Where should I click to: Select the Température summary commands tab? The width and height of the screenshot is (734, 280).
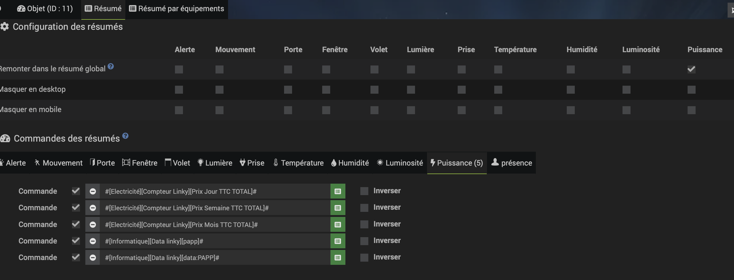298,163
